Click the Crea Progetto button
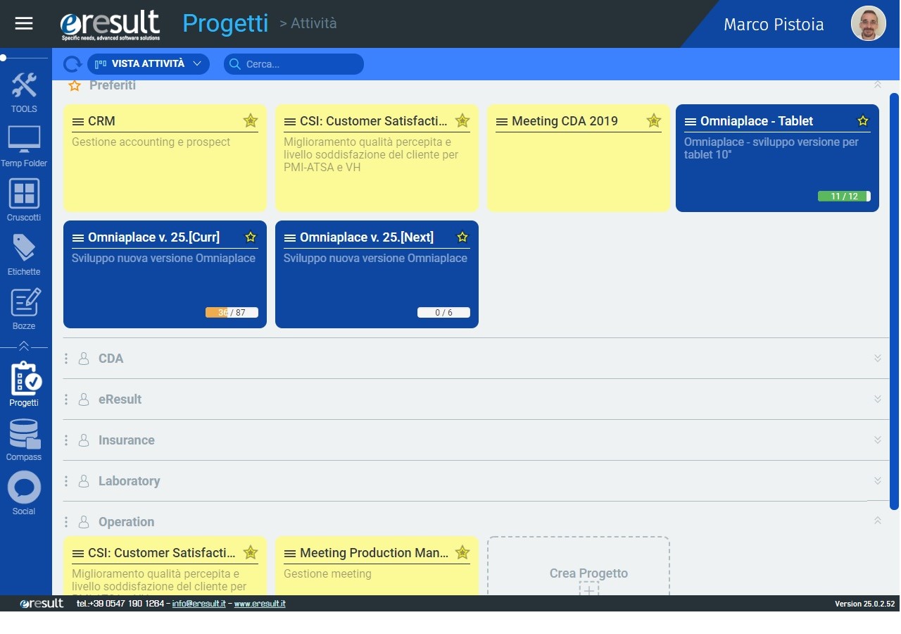The image size is (901, 634). point(579,566)
